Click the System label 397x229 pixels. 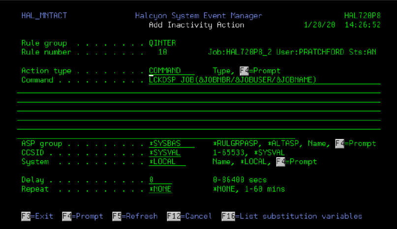click(x=35, y=162)
